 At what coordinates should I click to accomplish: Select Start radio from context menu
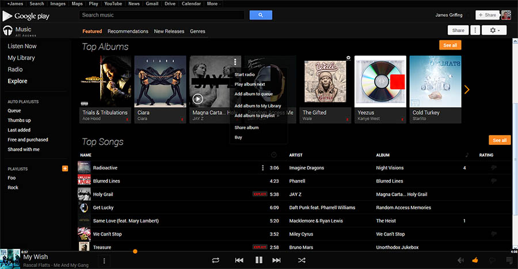click(x=245, y=75)
